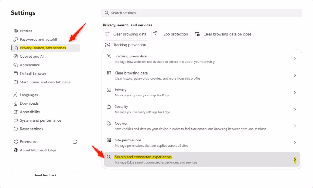Open System and performance section
Image resolution: width=313 pixels, height=188 pixels.
click(x=46, y=120)
